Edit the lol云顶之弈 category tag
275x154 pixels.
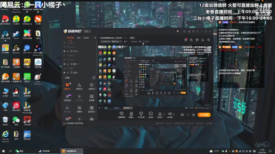point(111,41)
